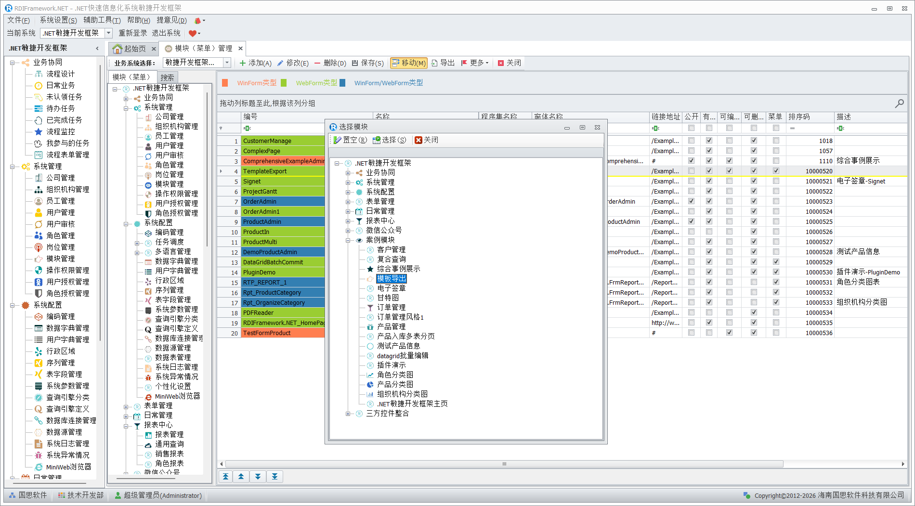Click the 导出 export icon

click(x=434, y=63)
